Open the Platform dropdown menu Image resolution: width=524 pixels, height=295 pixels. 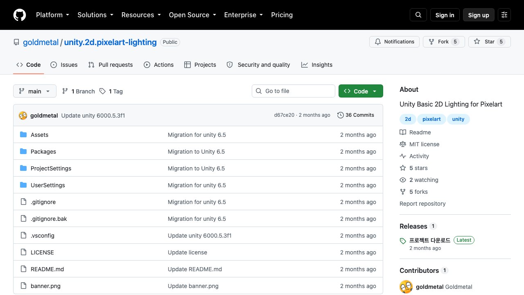click(52, 15)
